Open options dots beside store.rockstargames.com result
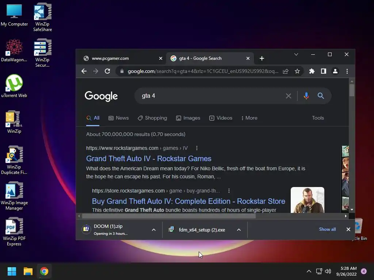This screenshot has width=374, height=280. (229, 191)
